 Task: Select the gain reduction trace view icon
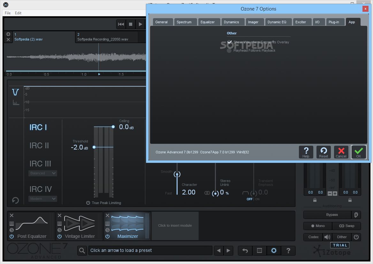click(x=15, y=92)
